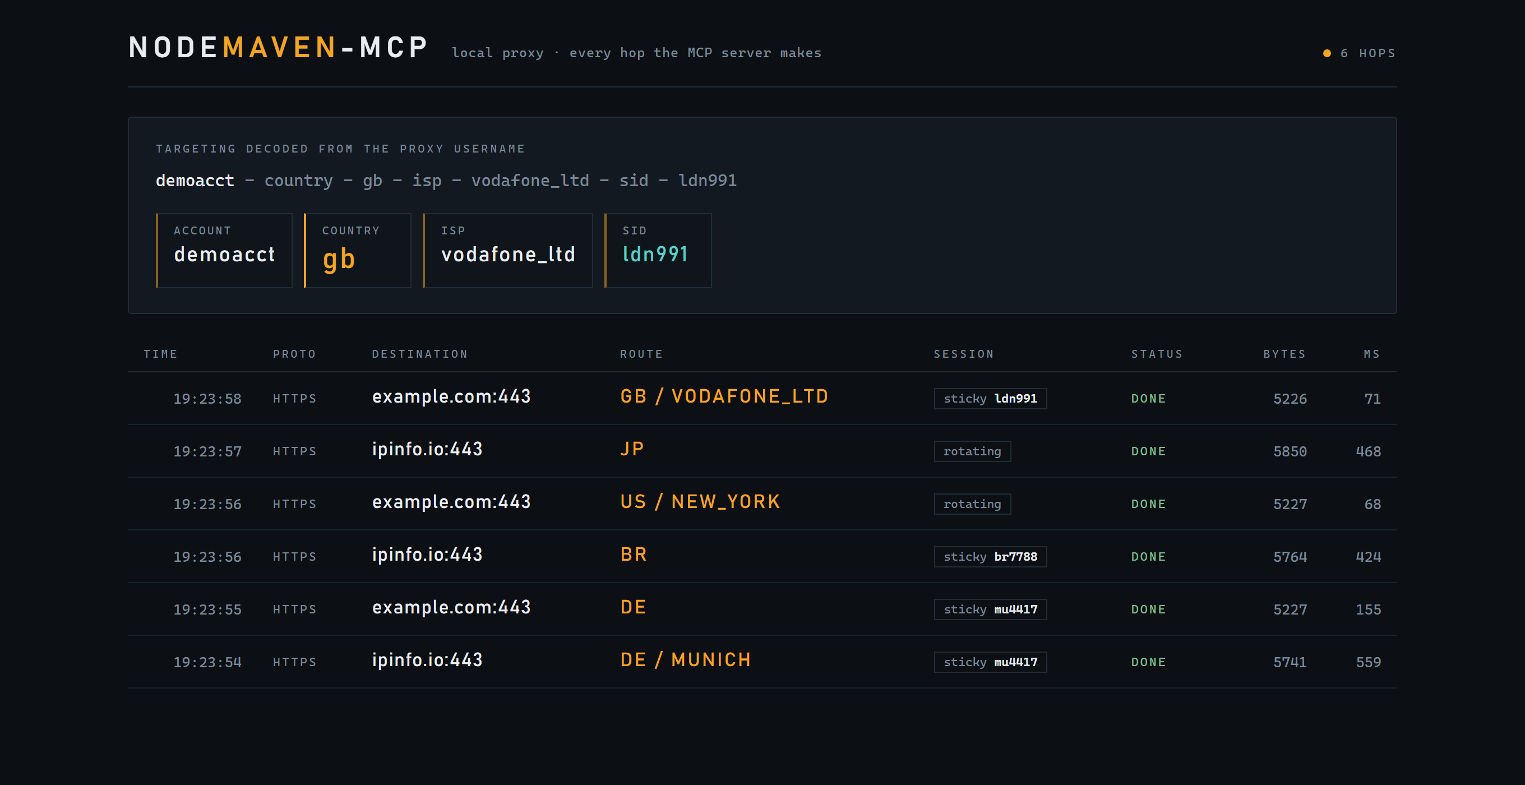Click the BR route
1525x785 pixels.
click(634, 555)
